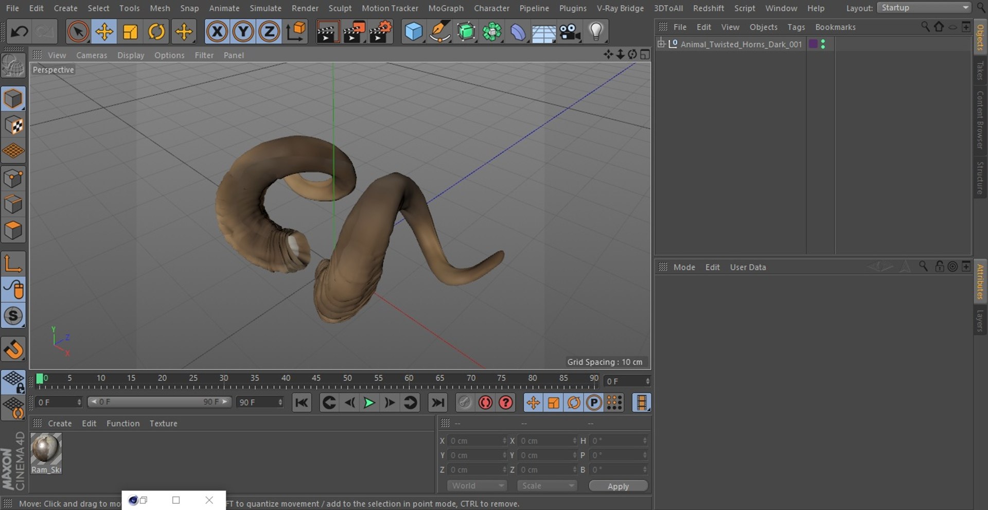Viewport: 988px width, 510px height.
Task: Toggle Position keyframe recording
Action: pos(533,402)
